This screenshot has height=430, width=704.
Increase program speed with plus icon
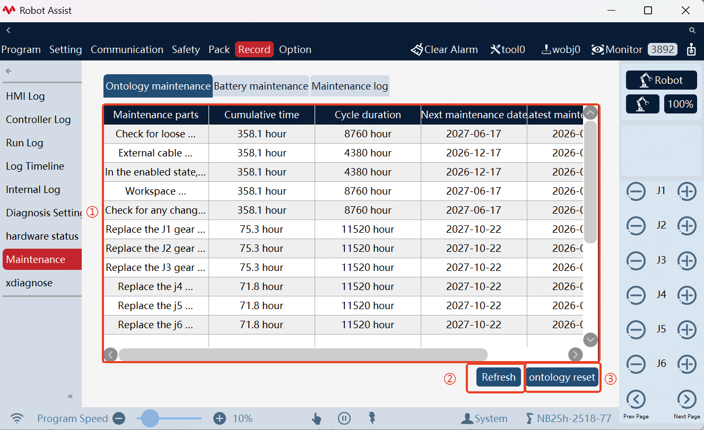tap(220, 418)
